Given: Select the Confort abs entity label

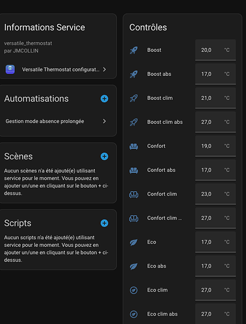Looking at the screenshot, I should 161,170.
